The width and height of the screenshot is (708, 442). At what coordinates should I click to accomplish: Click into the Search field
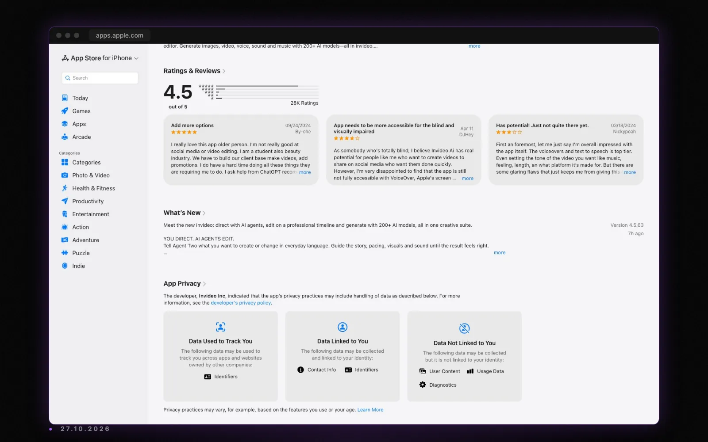click(x=100, y=78)
